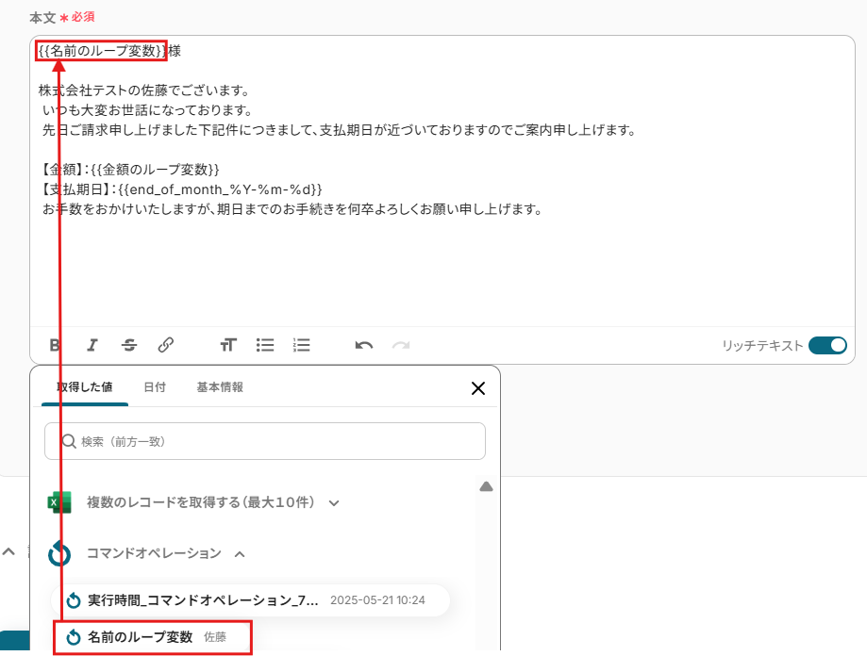This screenshot has width=867, height=656.
Task: Click the line いつも大変お世話になっております。
Action: pyautogui.click(x=147, y=110)
